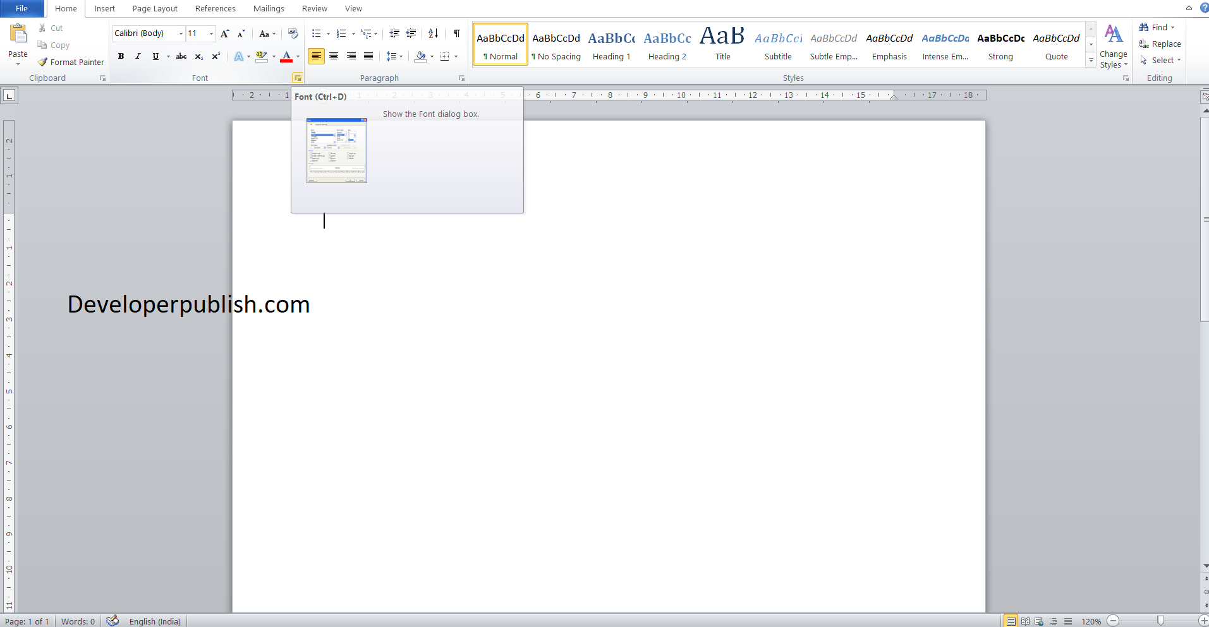Click the zoom in plus button
This screenshot has width=1209, height=627.
1203,621
